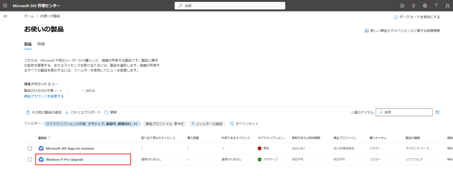
Task: Click the help question mark icon
Action: pyautogui.click(x=436, y=5)
